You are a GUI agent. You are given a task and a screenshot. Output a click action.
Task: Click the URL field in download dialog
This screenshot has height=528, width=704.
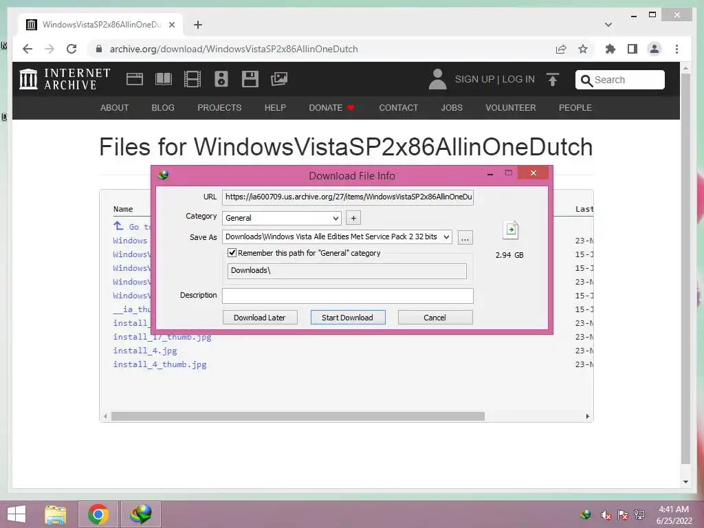tap(348, 197)
